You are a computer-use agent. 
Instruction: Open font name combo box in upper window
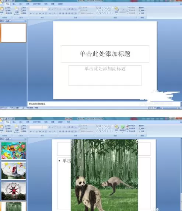click(x=35, y=9)
